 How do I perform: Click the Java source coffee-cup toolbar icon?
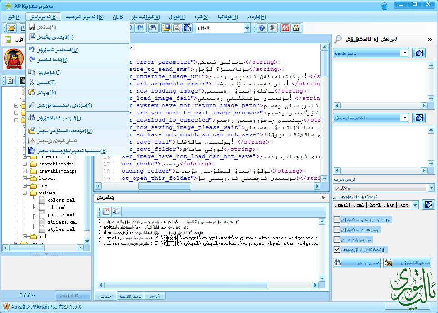click(x=177, y=28)
